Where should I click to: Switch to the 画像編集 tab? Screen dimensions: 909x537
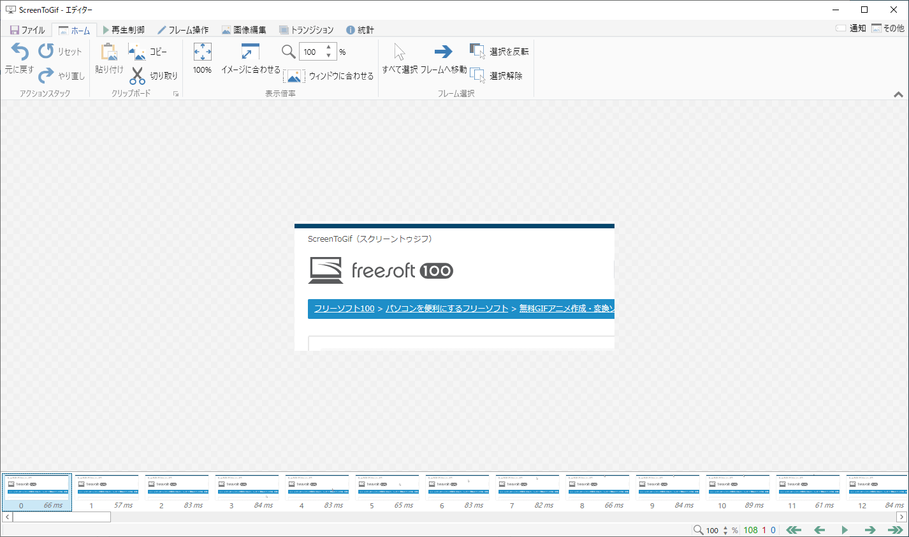[x=244, y=30]
